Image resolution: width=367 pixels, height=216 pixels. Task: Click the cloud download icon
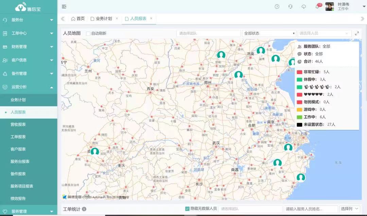pyautogui.click(x=304, y=7)
